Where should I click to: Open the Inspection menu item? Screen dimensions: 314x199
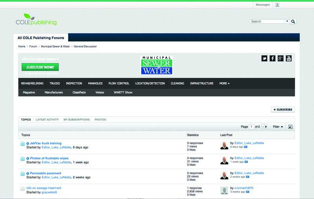point(74,83)
